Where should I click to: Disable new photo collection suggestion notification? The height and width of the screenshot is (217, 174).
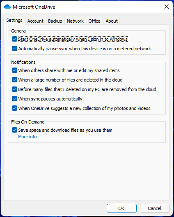14,108
